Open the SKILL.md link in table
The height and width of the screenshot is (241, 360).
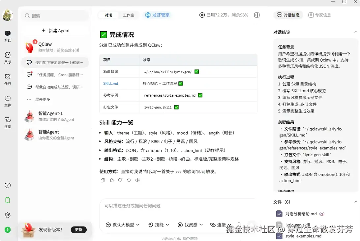pos(110,83)
